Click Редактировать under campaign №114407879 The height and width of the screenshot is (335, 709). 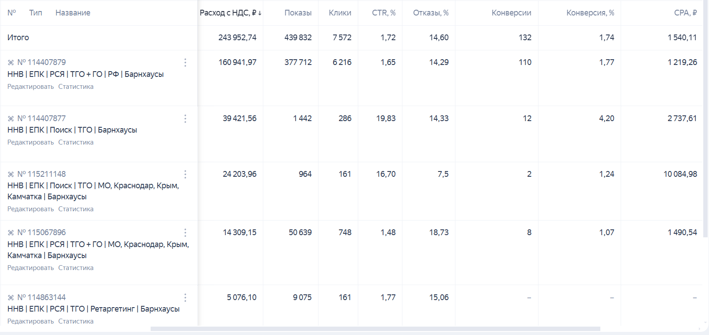tap(30, 87)
